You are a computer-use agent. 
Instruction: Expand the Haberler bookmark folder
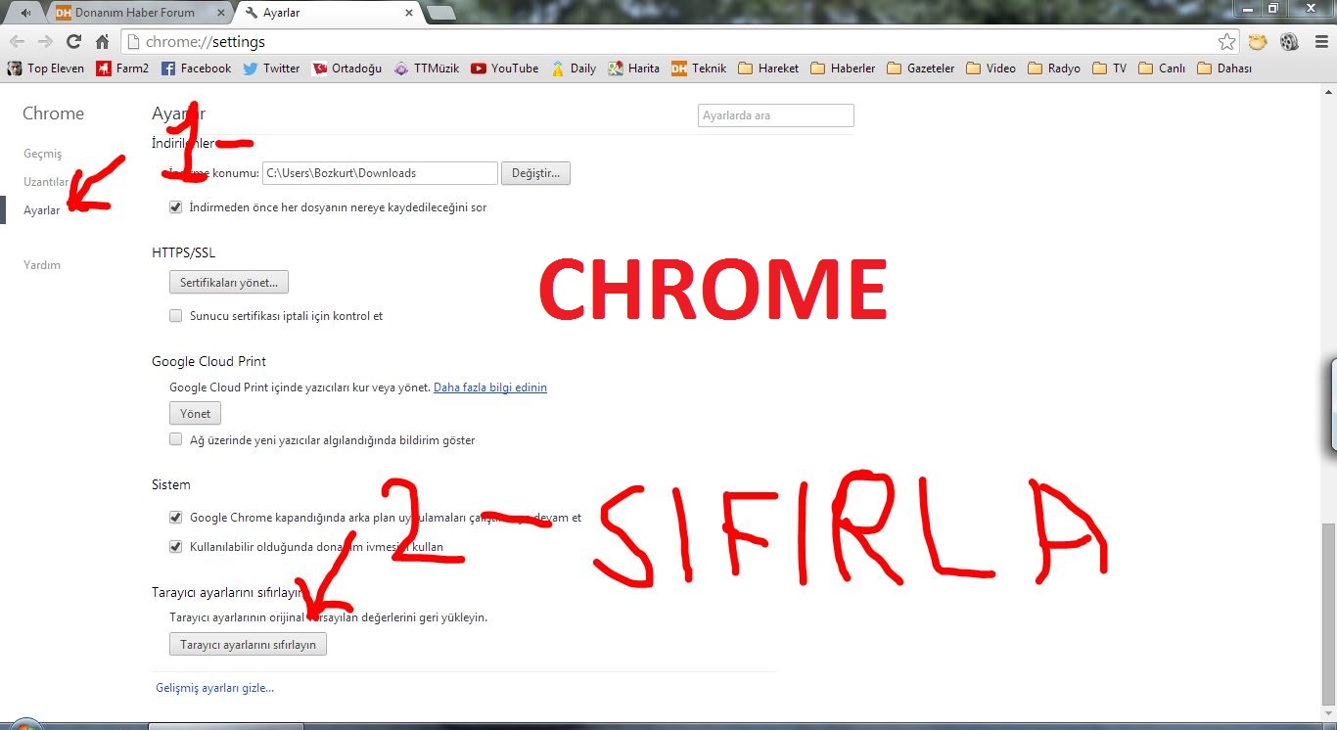click(x=843, y=68)
